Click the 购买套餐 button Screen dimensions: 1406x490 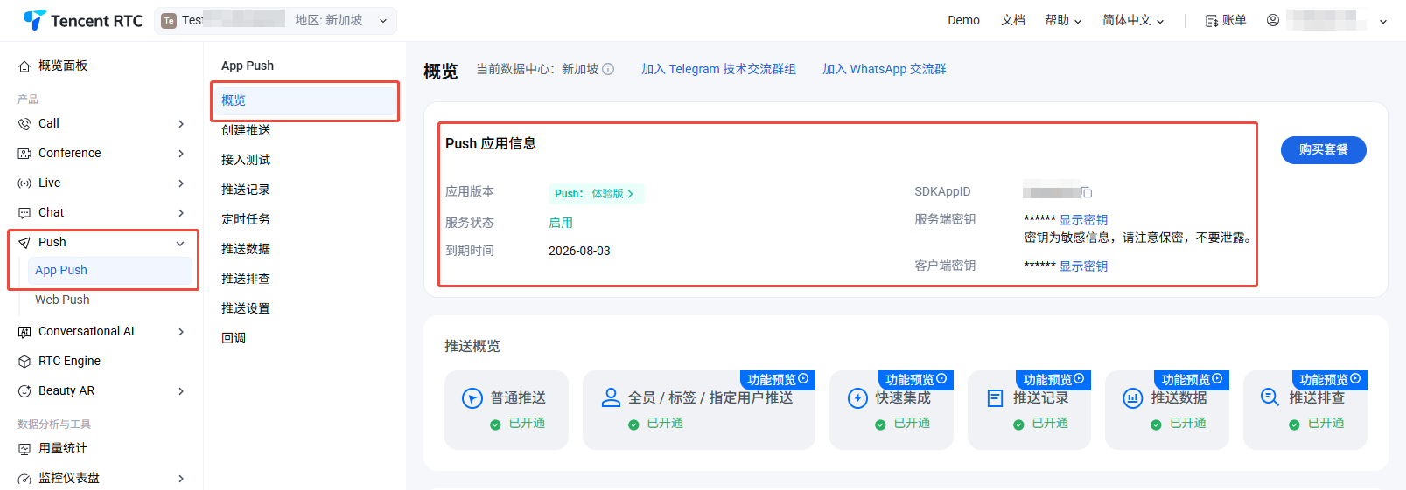(x=1324, y=150)
